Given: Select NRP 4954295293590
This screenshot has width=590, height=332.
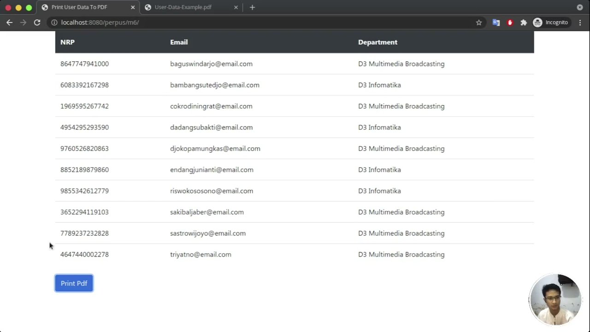Looking at the screenshot, I should 84,127.
